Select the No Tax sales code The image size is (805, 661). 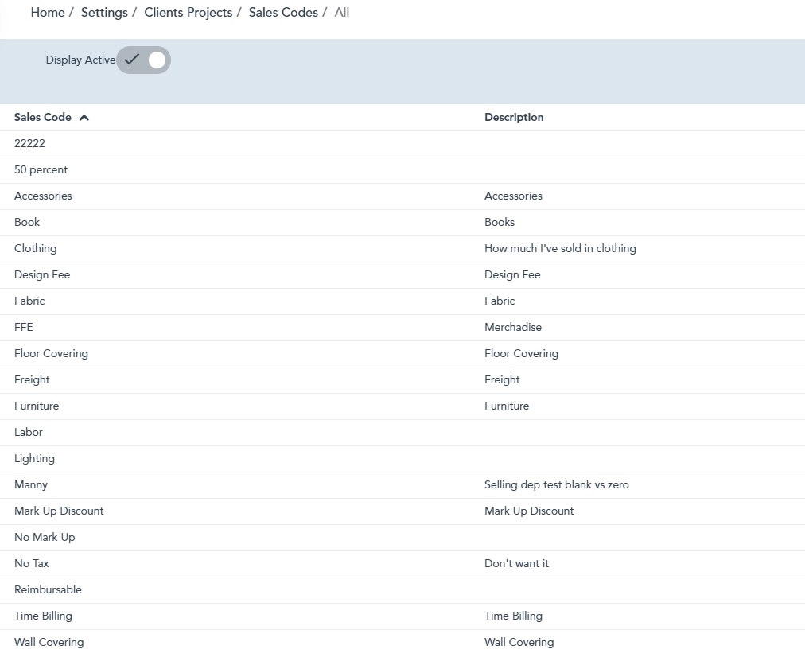click(x=31, y=563)
